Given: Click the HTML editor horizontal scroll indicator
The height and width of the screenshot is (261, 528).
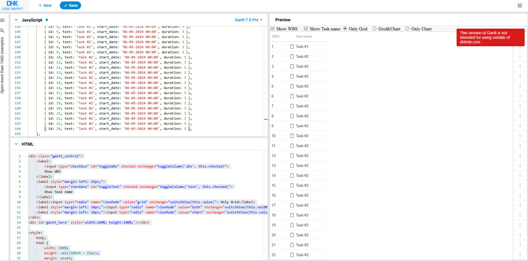Looking at the screenshot, I should (x=266, y=206).
